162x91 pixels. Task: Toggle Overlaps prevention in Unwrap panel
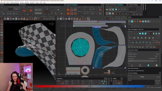coord(47,12)
